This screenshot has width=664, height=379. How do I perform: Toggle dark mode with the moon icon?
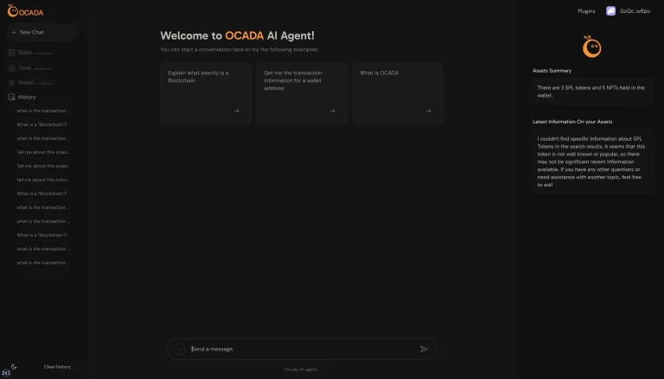coord(14,367)
